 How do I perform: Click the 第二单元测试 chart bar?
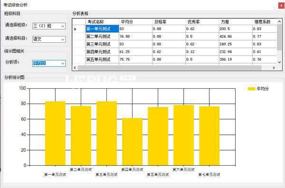[81, 136]
